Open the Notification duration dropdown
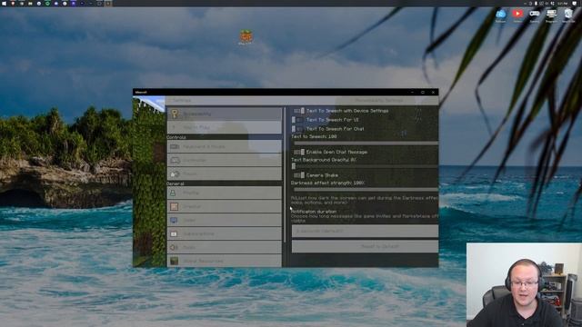The image size is (582, 327). click(x=365, y=231)
